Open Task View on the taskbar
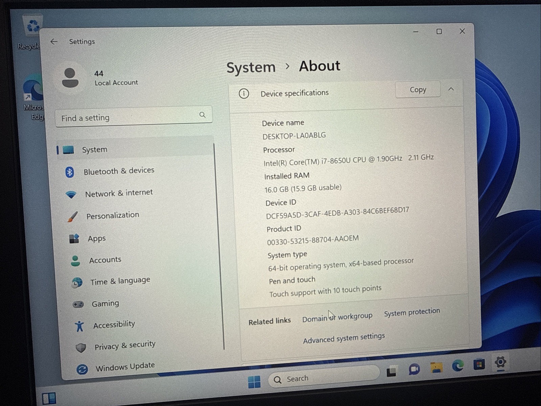541x406 pixels. tap(391, 371)
